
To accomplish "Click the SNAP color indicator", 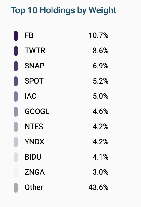I will click(x=16, y=66).
